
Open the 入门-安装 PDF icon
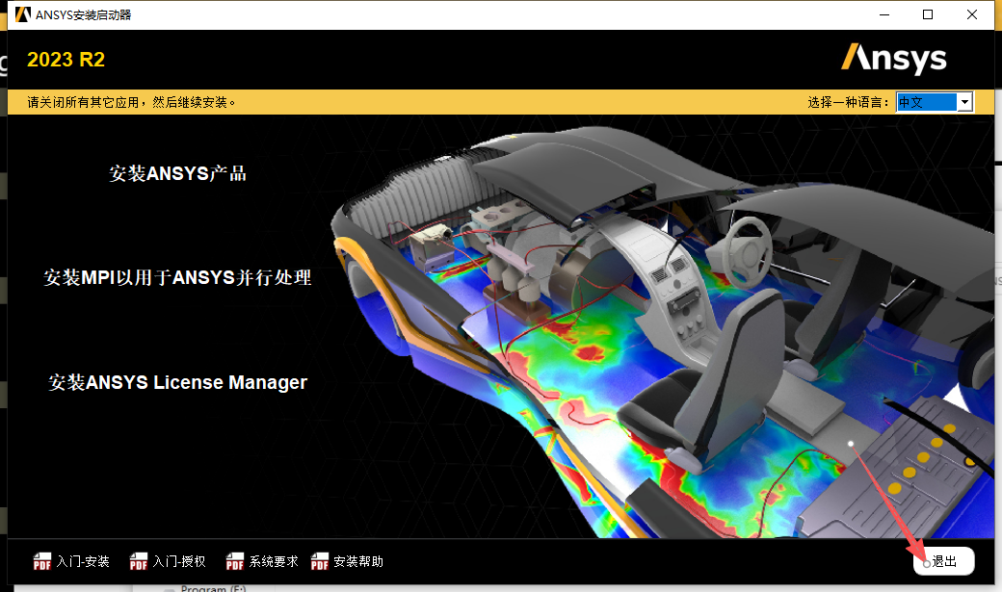[43, 561]
